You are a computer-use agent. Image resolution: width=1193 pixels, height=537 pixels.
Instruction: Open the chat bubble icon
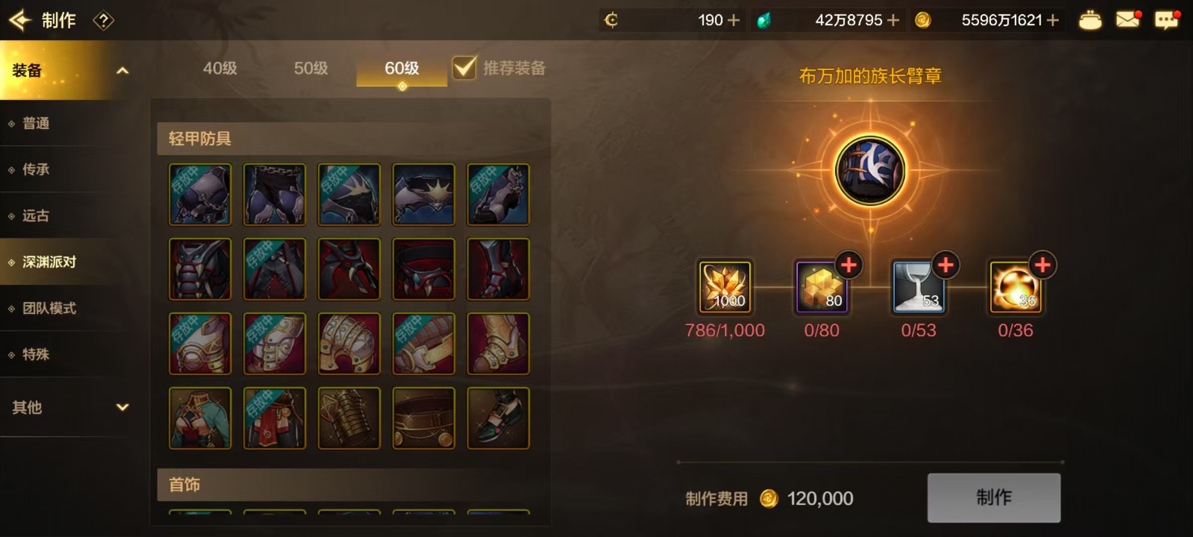[x=1166, y=20]
